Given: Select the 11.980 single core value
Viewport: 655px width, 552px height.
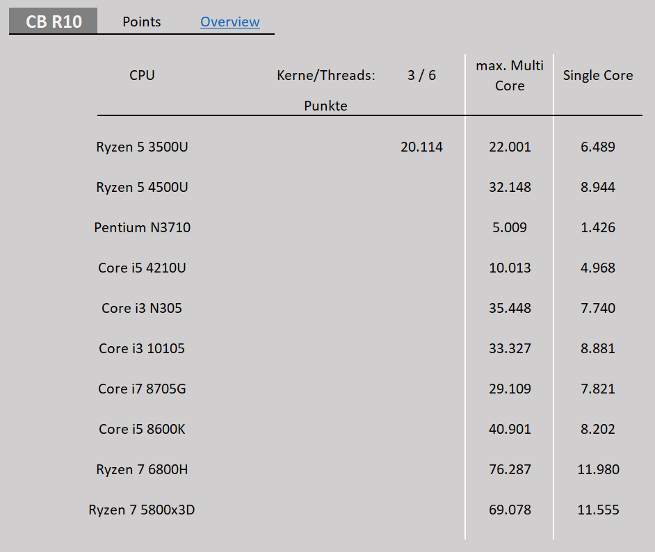Looking at the screenshot, I should pyautogui.click(x=598, y=469).
